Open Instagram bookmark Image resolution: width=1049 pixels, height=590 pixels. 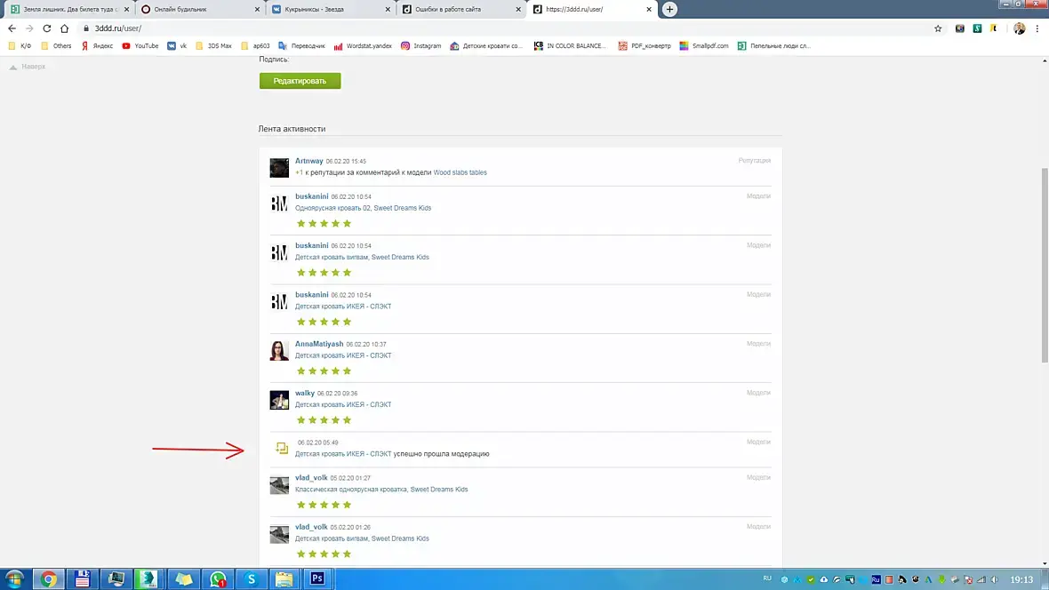420,46
